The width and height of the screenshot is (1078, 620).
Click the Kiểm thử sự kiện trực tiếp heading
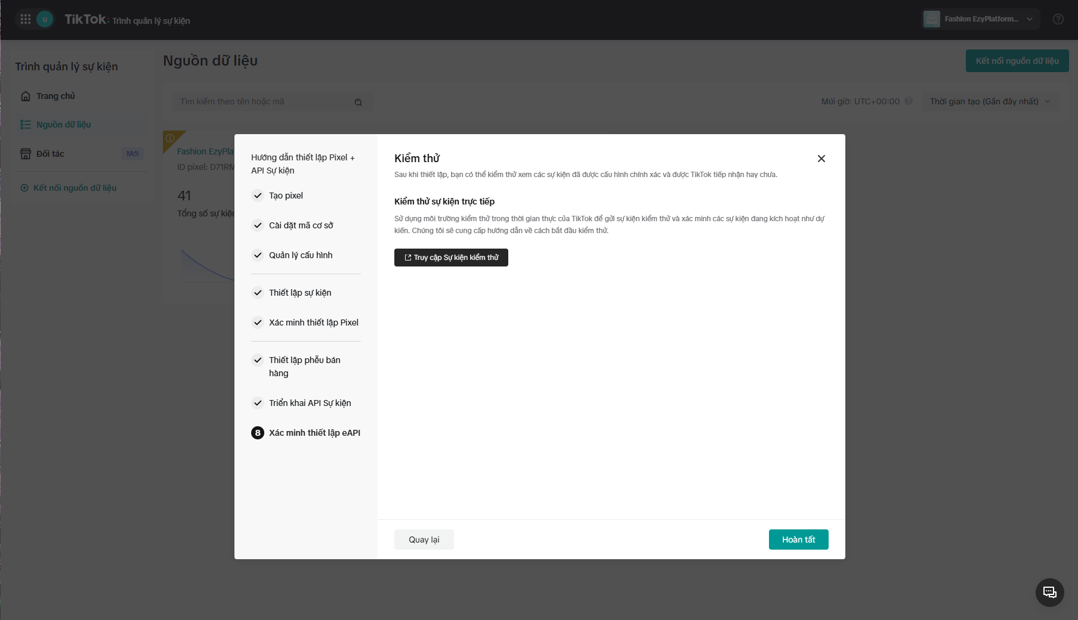click(444, 201)
